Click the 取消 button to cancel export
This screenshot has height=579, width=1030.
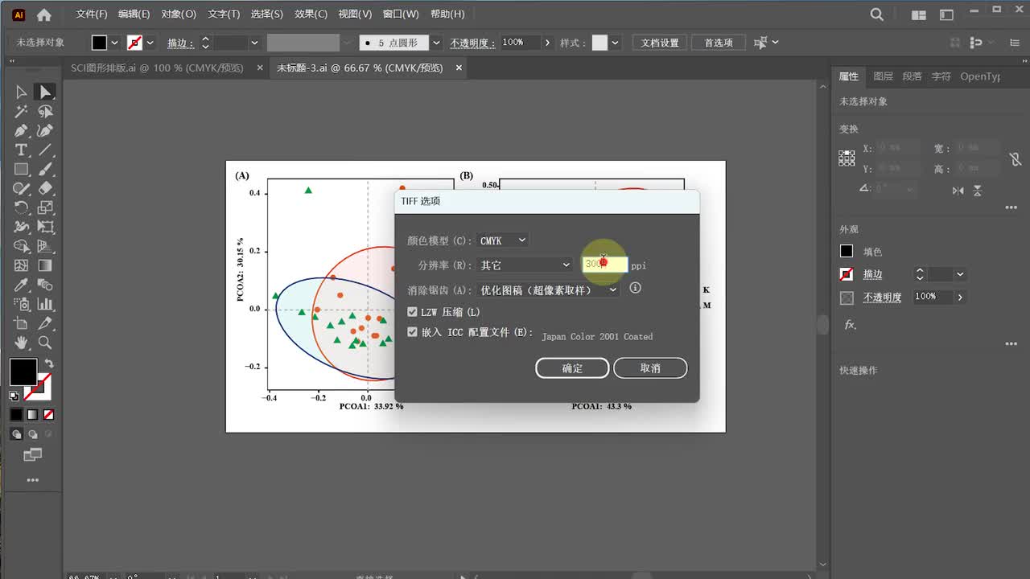click(x=650, y=368)
